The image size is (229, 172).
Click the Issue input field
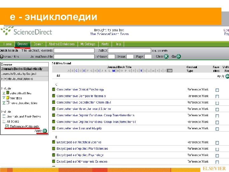click(130, 56)
